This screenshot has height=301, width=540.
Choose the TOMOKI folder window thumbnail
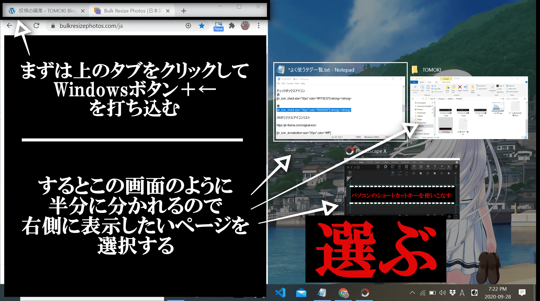coord(469,102)
